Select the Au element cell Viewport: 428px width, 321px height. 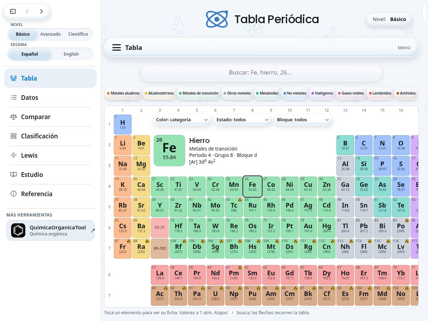point(308,228)
